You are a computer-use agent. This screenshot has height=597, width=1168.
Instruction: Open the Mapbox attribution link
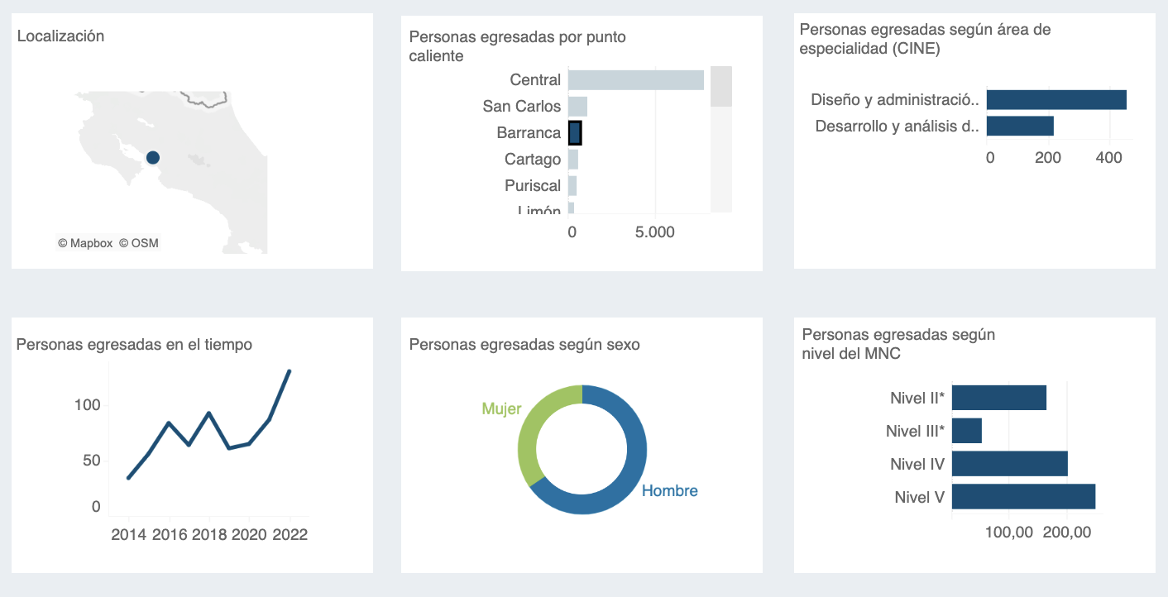tap(85, 243)
